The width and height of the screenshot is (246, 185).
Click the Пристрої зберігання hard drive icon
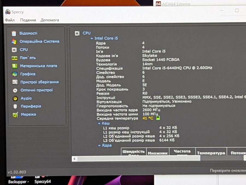15,82
